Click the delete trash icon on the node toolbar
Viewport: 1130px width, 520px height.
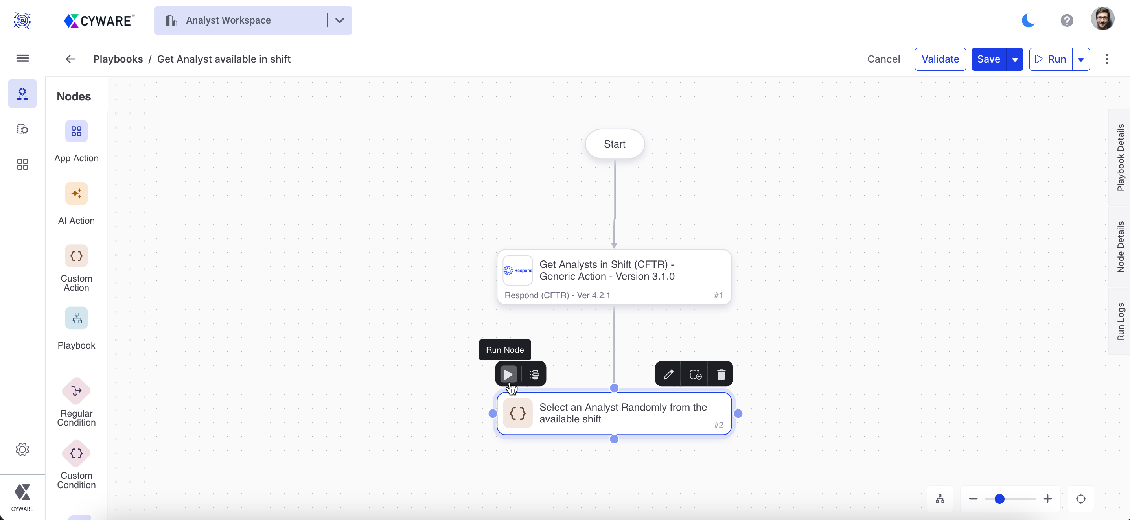point(721,374)
